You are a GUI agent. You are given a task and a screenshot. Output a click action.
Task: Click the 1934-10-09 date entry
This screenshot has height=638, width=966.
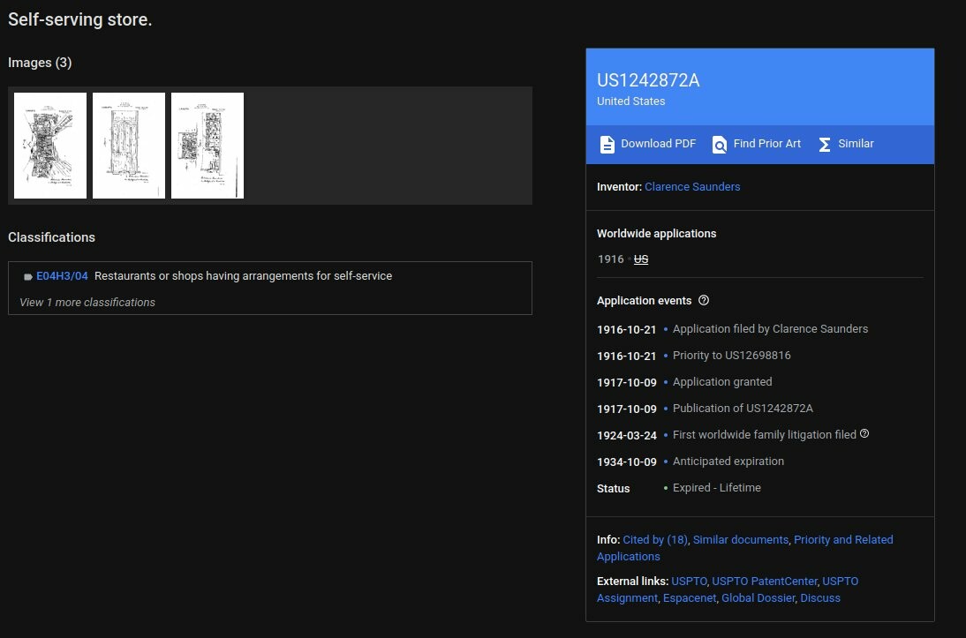click(627, 462)
